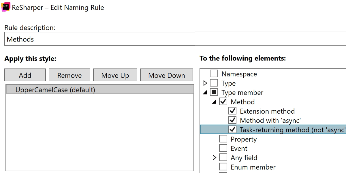Uncheck the Task-returning method checkbox
The height and width of the screenshot is (173, 346).
(232, 129)
